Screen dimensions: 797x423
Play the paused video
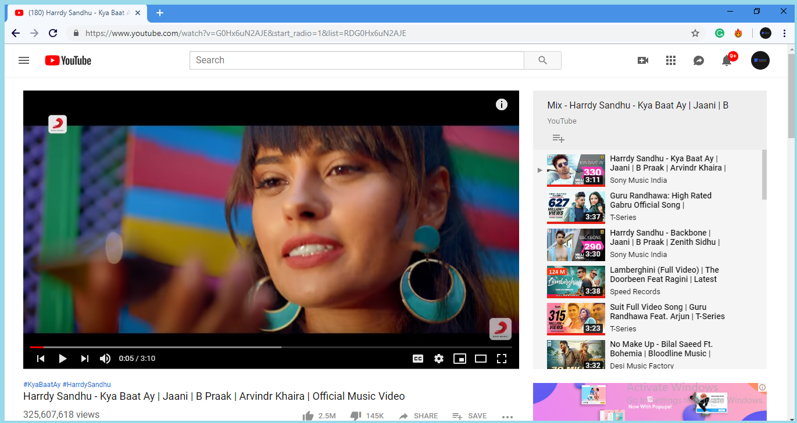click(x=63, y=359)
